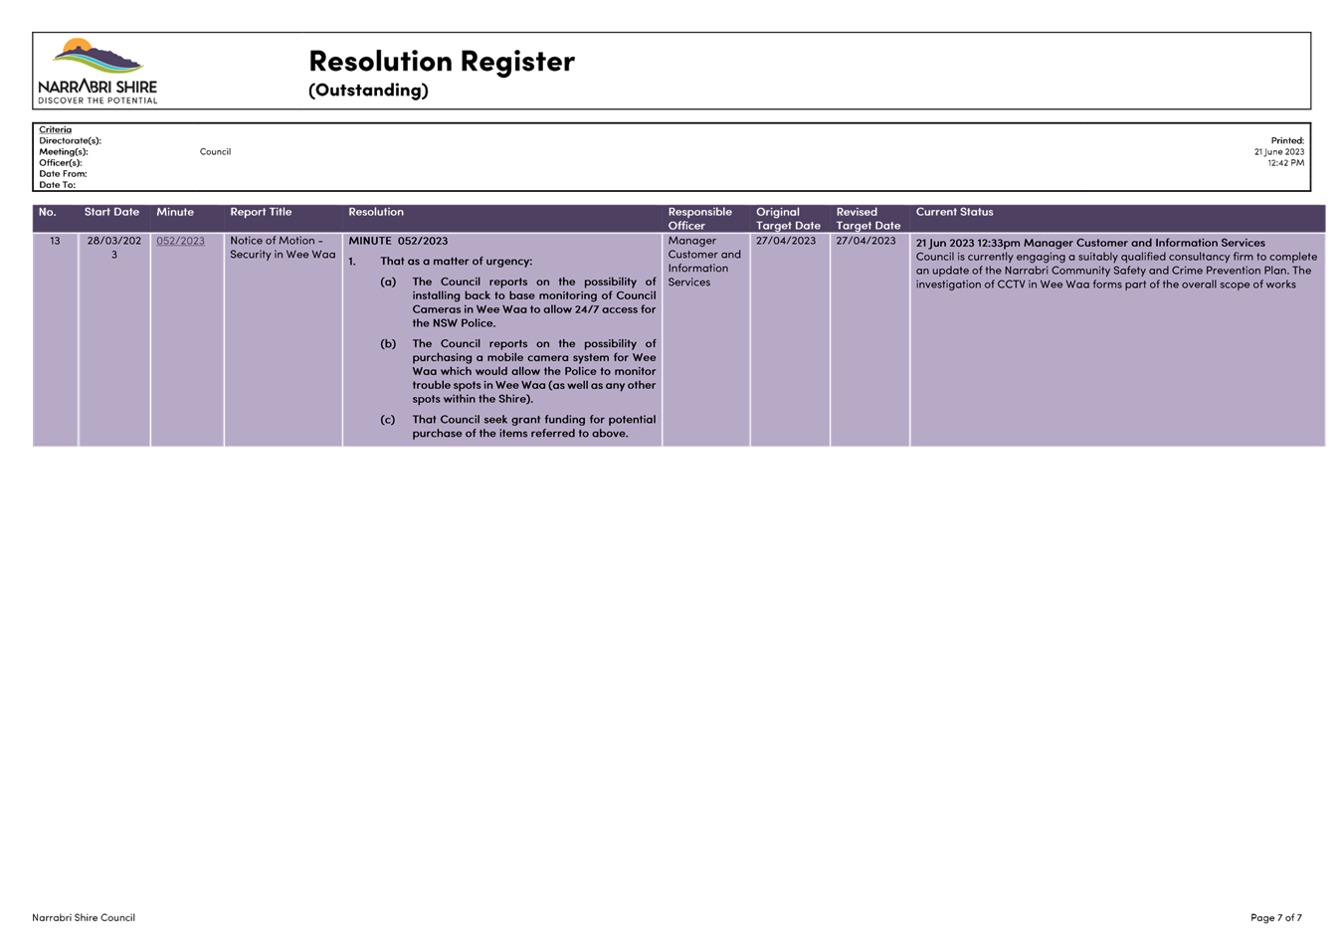Select the Date From: label
This screenshot has width=1343, height=950.
pos(63,173)
